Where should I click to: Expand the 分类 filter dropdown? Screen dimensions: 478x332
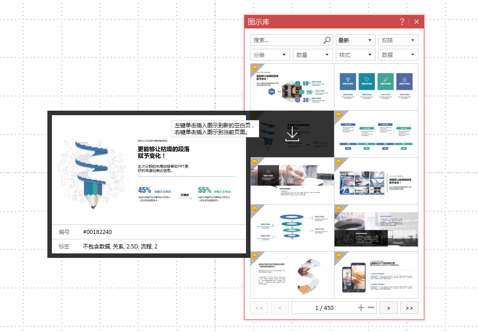coord(270,55)
